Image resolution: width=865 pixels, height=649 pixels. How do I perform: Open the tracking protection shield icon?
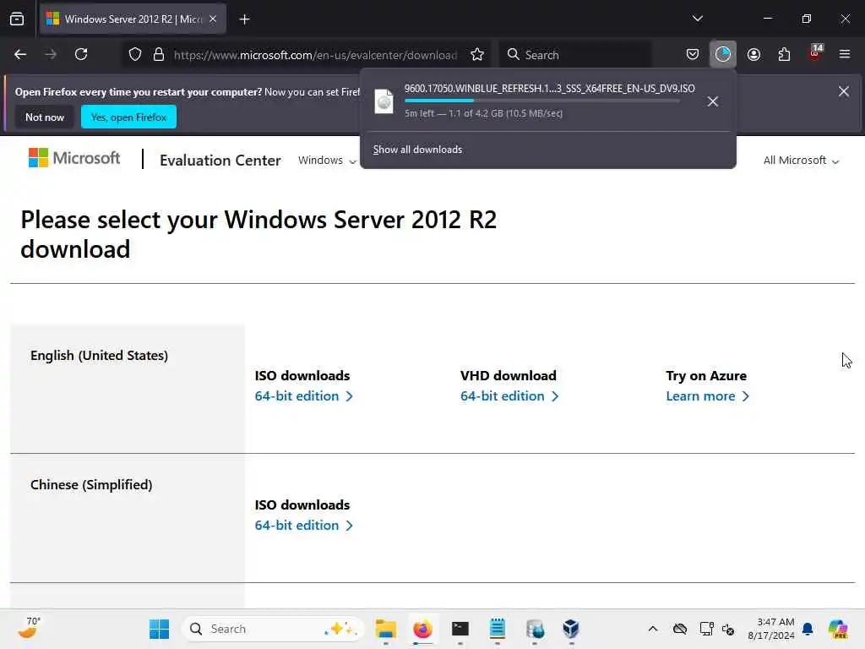tap(135, 55)
